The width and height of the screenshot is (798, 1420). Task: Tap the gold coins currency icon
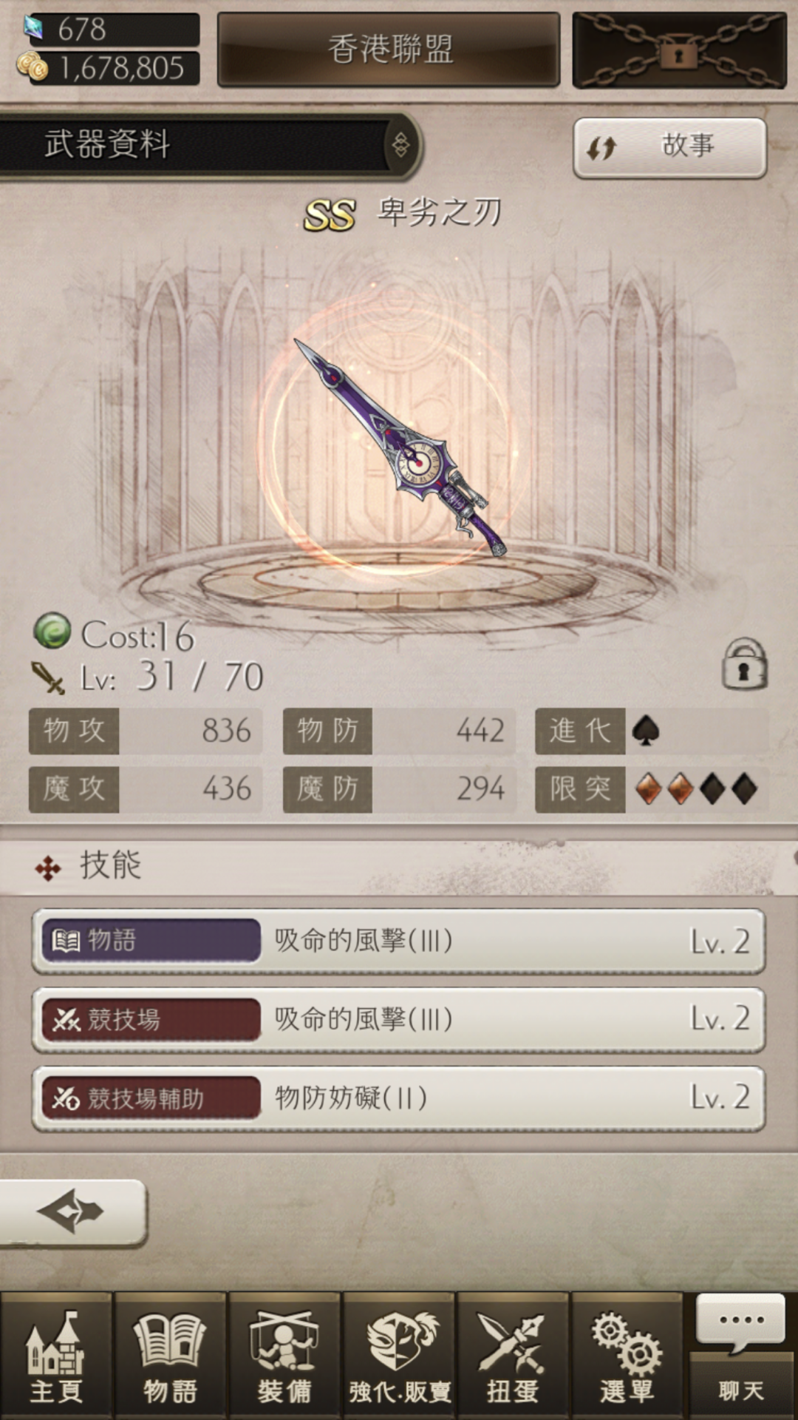(33, 67)
